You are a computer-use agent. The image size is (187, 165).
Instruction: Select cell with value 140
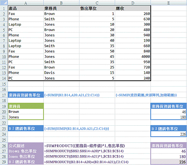pos(133,73)
